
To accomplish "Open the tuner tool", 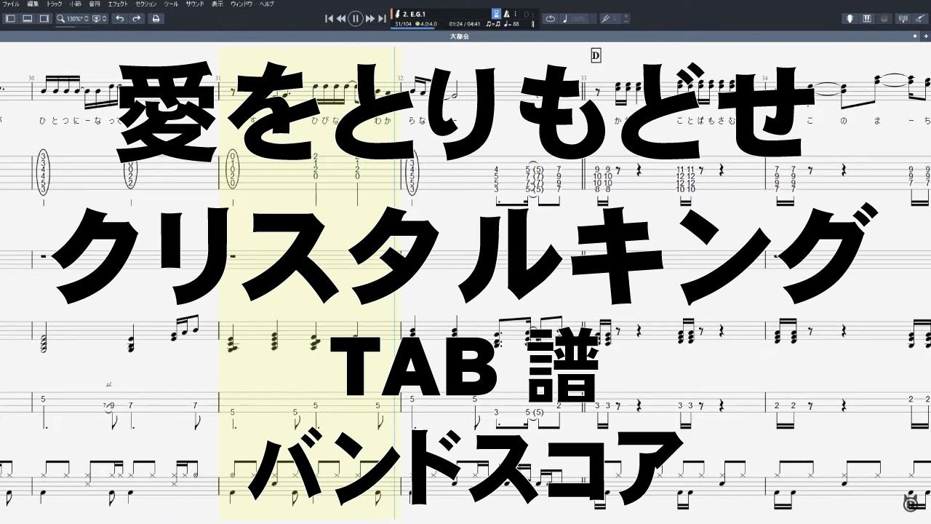I will tap(905, 19).
